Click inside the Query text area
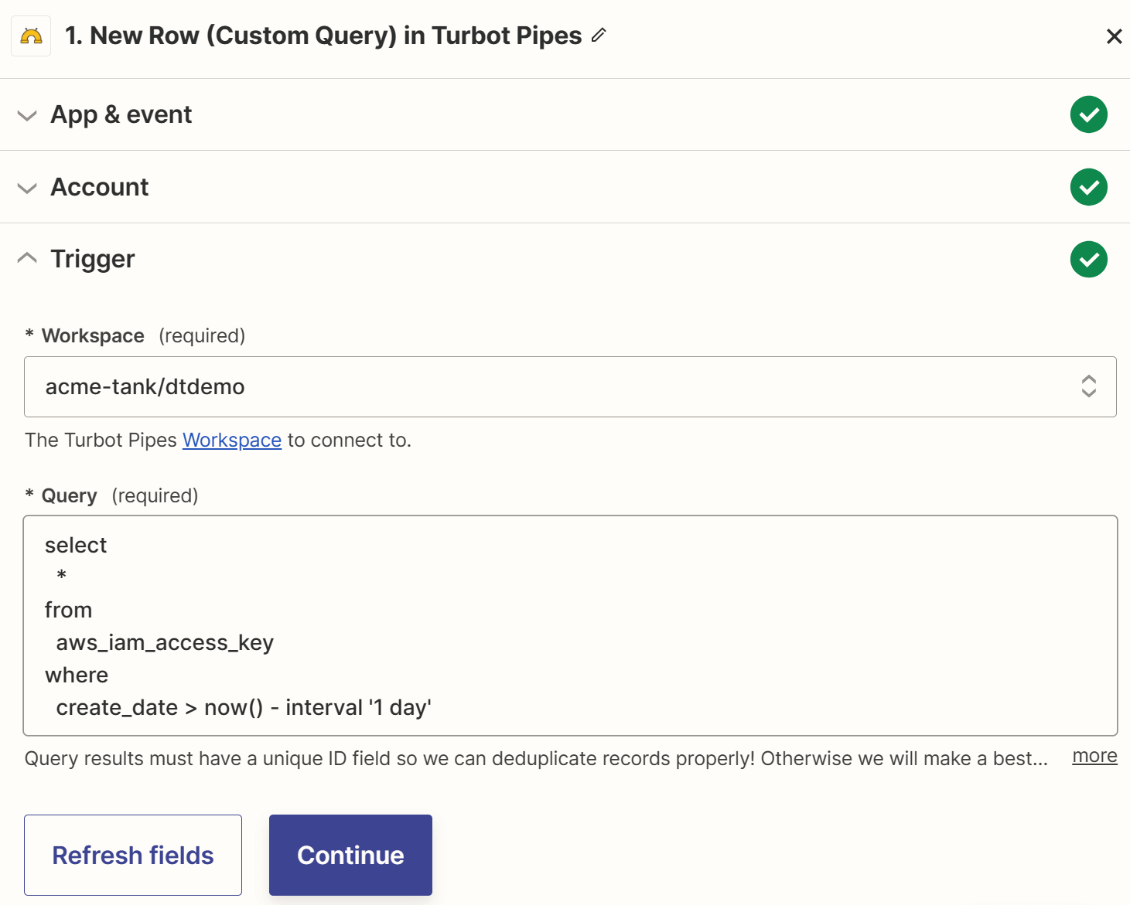Viewport: 1130px width, 905px height. 570,625
